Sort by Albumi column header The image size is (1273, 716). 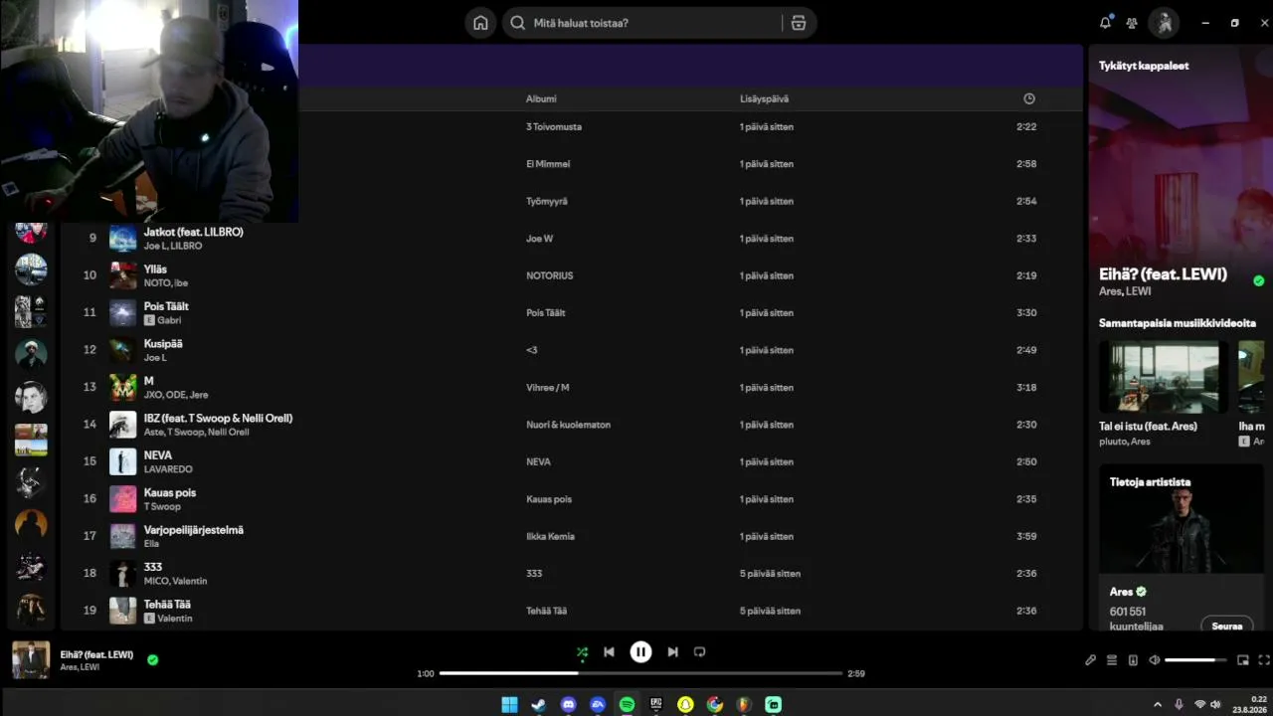pos(541,98)
